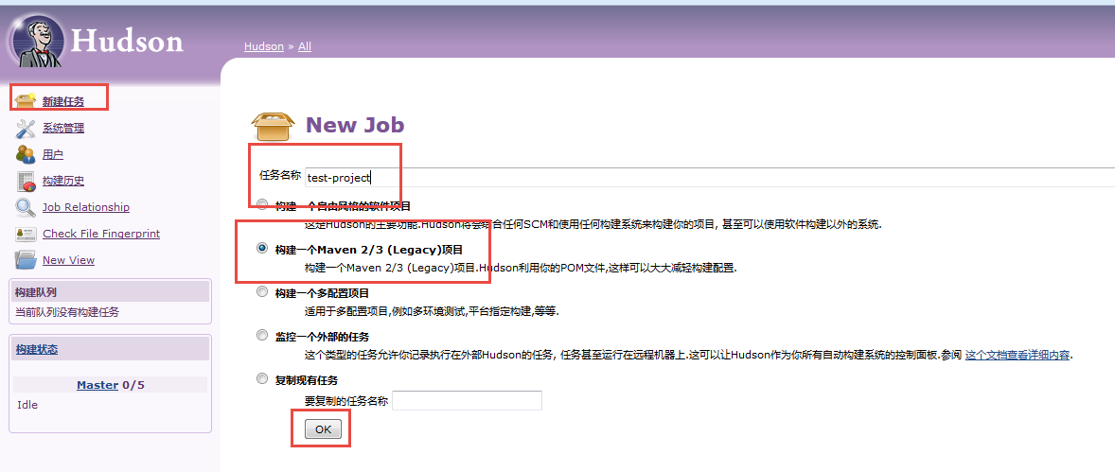Click the Idle executor status text

pos(27,405)
